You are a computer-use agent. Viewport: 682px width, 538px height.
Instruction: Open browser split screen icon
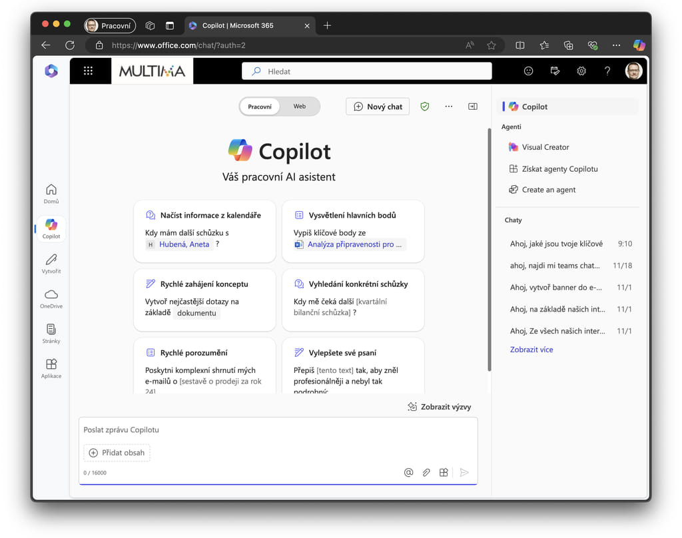519,45
